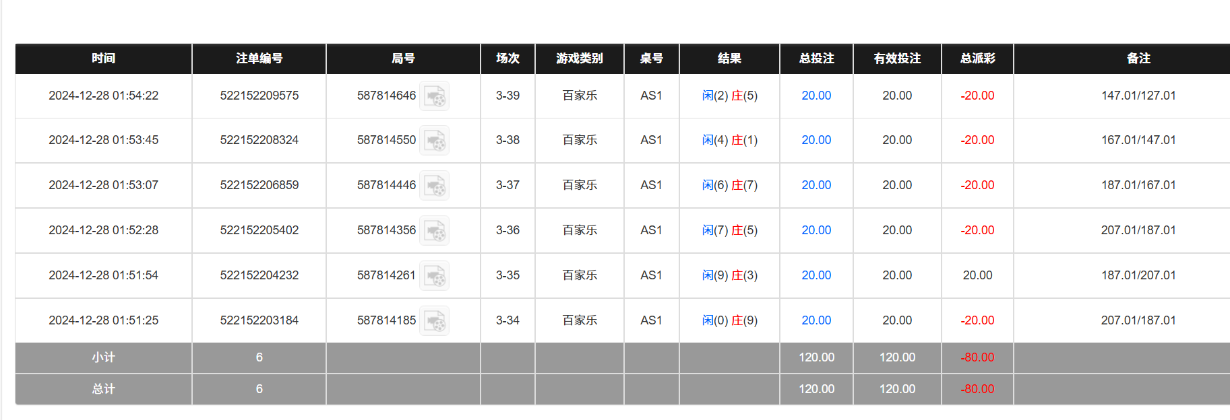This screenshot has height=420, width=1230.
Task: Click the 小计 subtotal row label
Action: pos(103,357)
